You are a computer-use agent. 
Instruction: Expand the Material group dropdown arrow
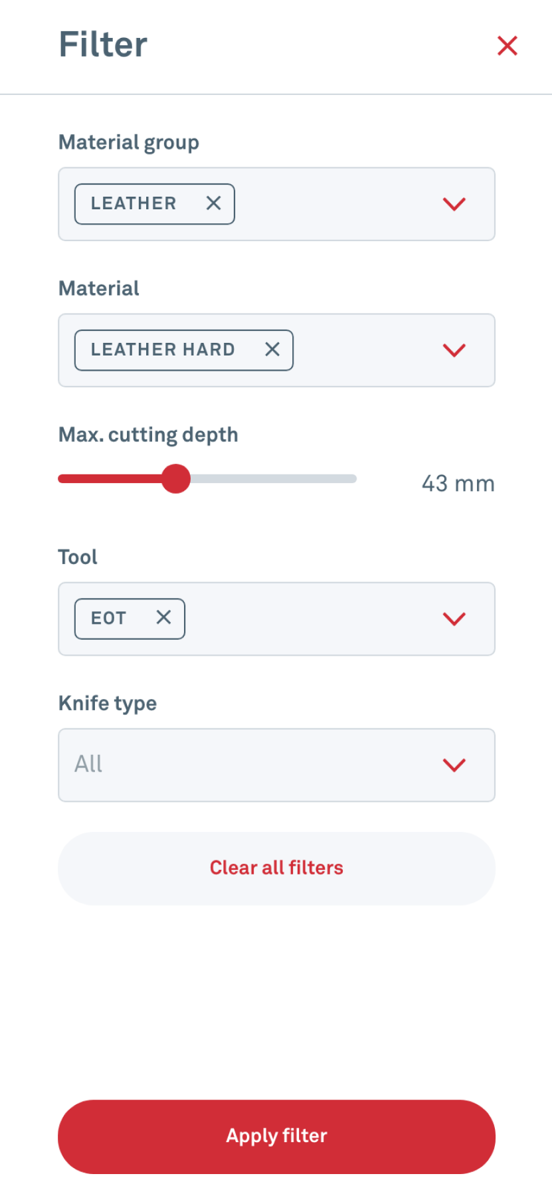click(454, 204)
